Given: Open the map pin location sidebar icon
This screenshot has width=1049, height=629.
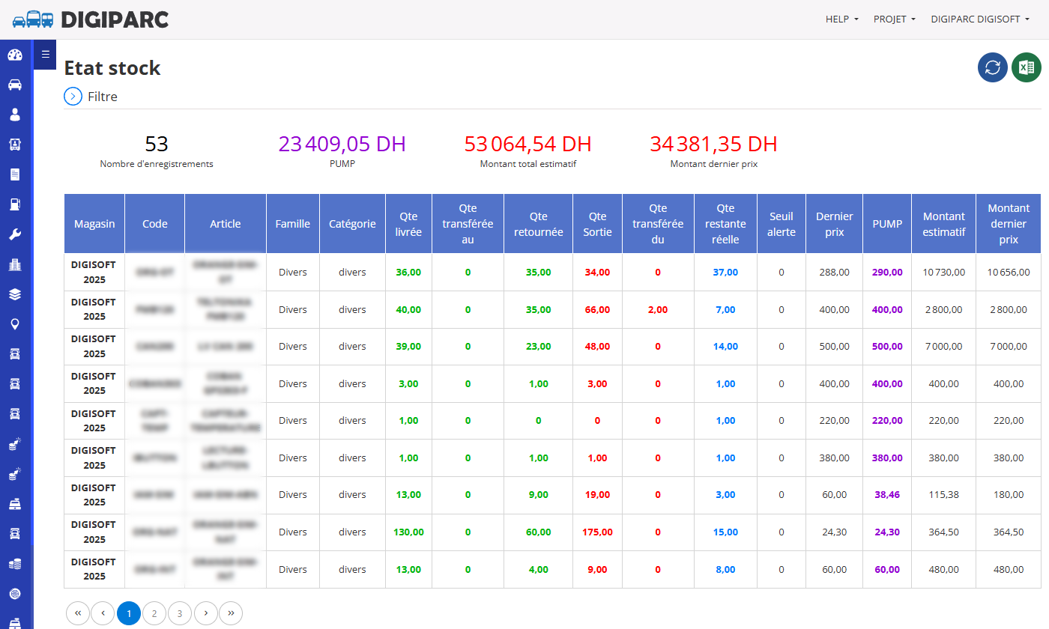Looking at the screenshot, I should (15, 324).
